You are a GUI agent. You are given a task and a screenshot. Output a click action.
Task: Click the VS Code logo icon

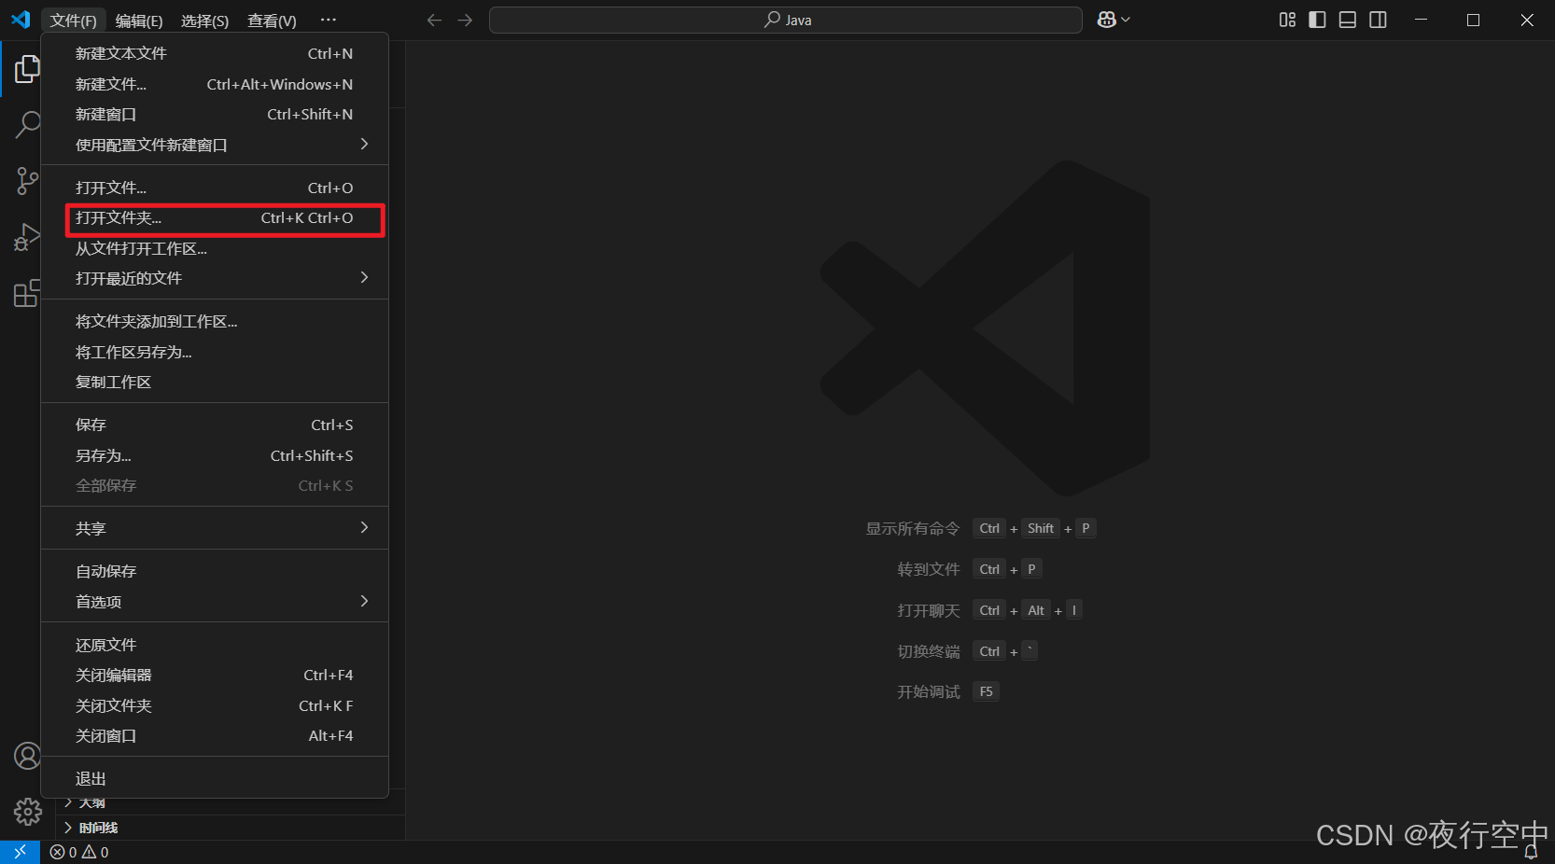click(21, 20)
